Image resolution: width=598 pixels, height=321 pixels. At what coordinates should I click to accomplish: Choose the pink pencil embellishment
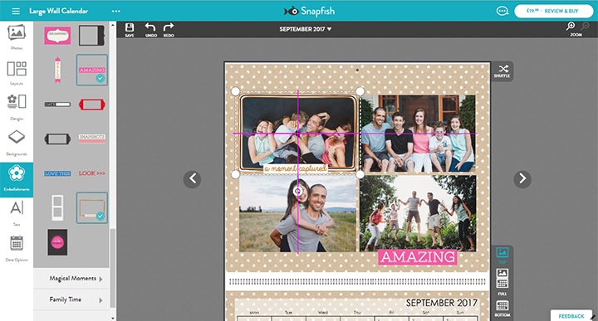[x=57, y=70]
